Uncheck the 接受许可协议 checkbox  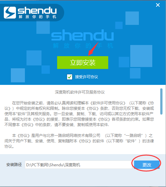click(x=70, y=77)
